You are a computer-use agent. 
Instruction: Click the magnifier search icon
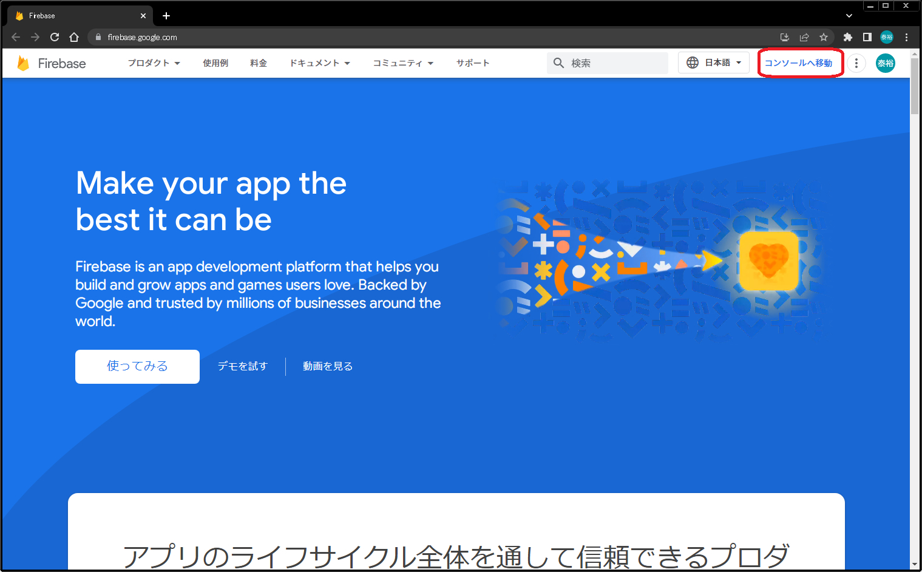(x=559, y=63)
